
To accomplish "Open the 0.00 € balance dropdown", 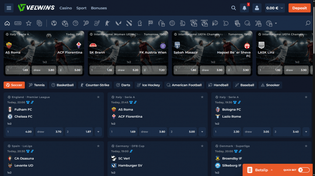I will coord(275,8).
